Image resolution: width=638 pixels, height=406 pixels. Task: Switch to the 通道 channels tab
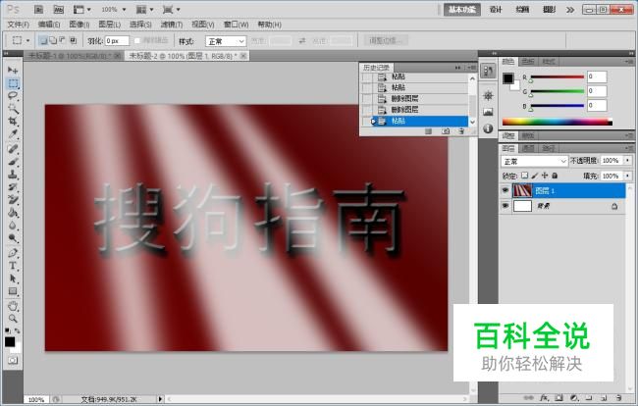528,148
